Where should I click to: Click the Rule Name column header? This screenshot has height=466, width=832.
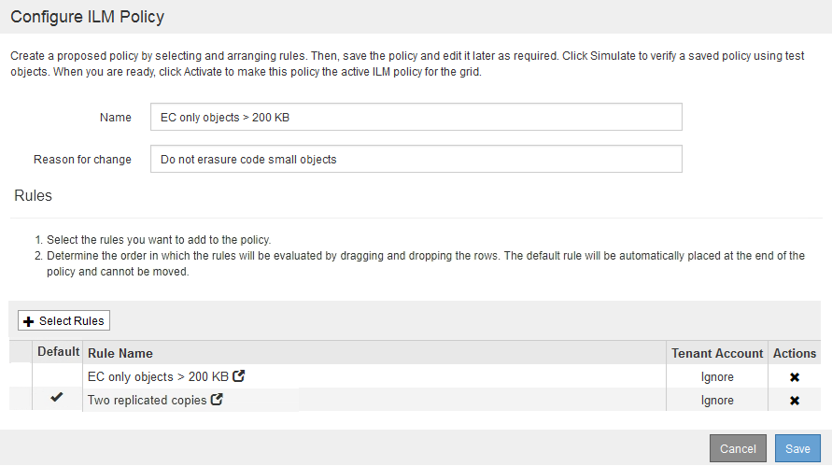click(x=120, y=353)
